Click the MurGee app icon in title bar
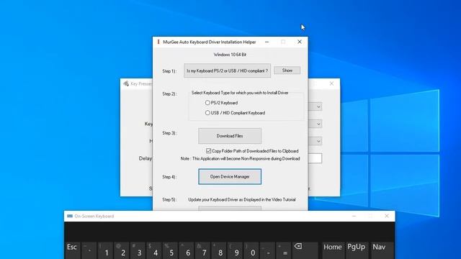This screenshot has width=461, height=259. 158,42
